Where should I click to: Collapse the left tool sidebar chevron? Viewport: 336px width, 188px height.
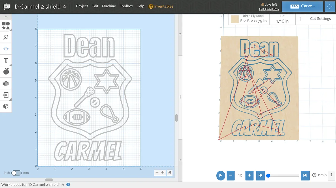(6, 17)
